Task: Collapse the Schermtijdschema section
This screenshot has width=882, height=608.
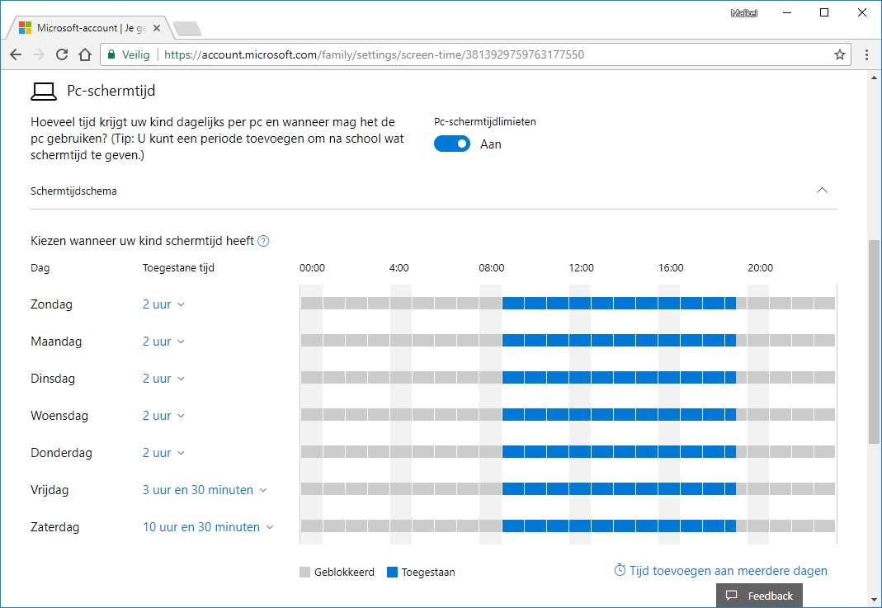Action: click(822, 190)
